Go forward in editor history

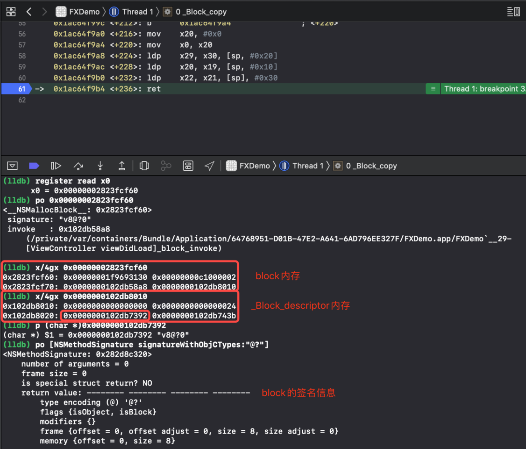44,12
